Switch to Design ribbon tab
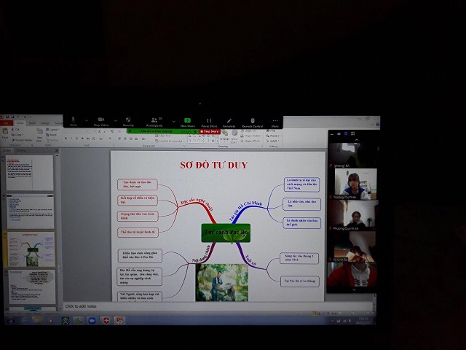 (x=45, y=123)
